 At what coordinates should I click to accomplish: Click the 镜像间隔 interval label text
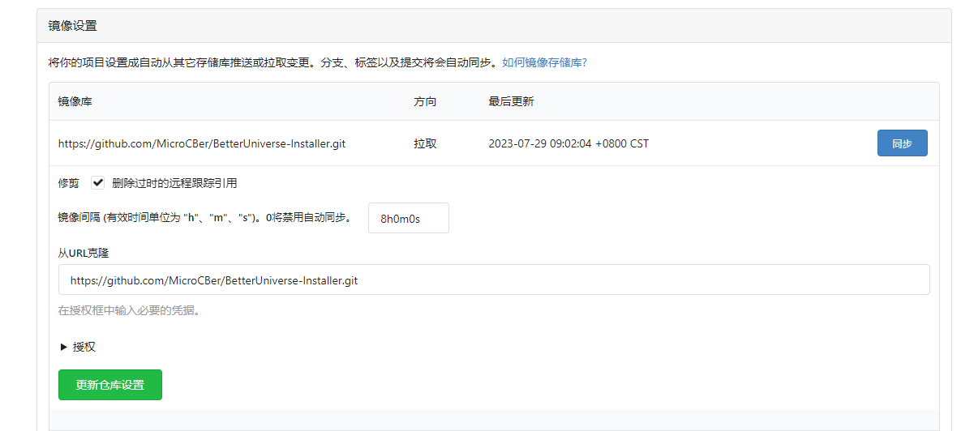[204, 217]
